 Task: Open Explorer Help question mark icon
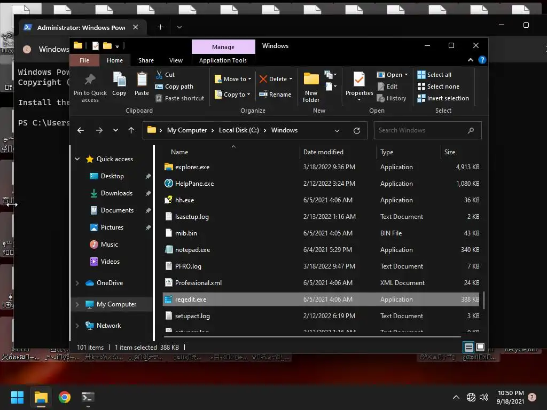pyautogui.click(x=482, y=60)
